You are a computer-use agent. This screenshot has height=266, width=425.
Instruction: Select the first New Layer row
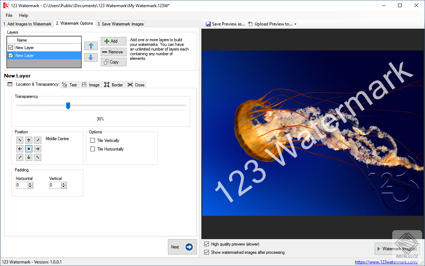coord(44,48)
